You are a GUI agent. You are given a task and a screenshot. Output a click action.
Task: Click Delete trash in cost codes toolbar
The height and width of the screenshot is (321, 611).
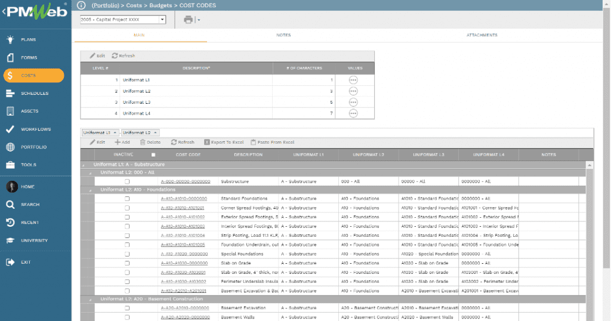pyautogui.click(x=150, y=142)
